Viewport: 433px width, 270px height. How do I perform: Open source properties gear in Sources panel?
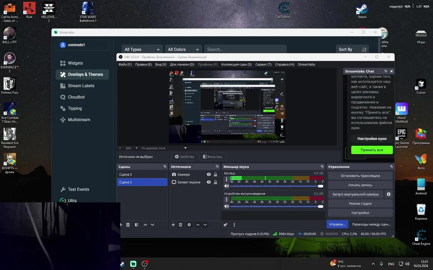click(x=189, y=225)
